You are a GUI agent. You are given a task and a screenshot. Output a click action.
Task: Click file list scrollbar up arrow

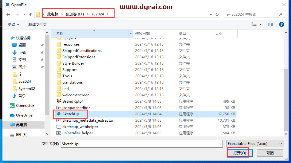tap(286, 33)
